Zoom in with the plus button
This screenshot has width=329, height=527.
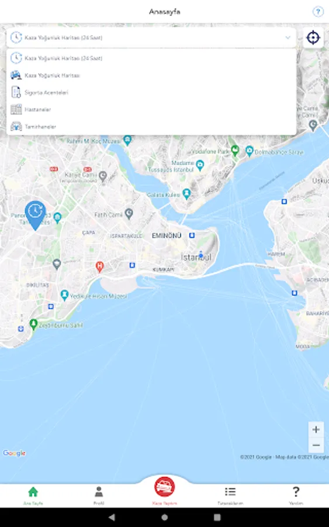(x=316, y=429)
